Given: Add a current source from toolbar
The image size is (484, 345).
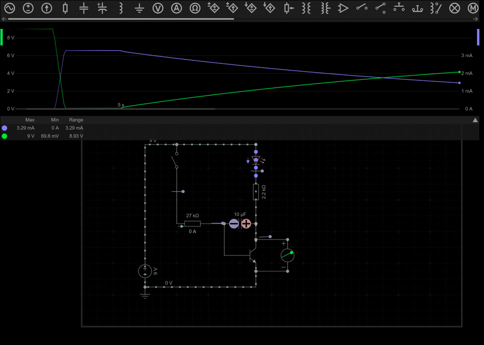Looking at the screenshot, I should coord(47,8).
